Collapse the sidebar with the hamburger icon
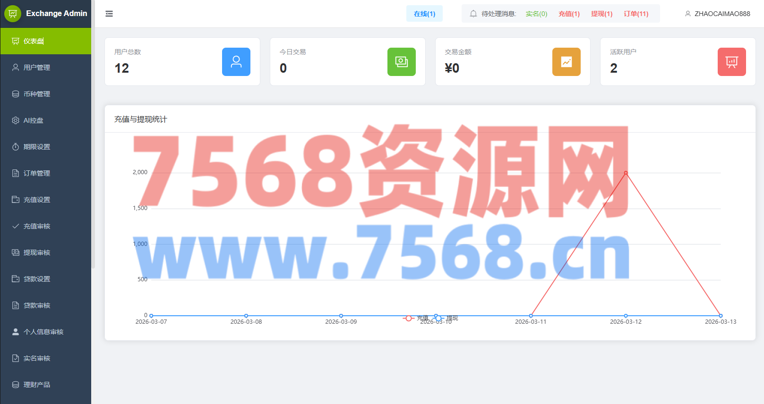Screen dimensions: 764x404 (109, 14)
